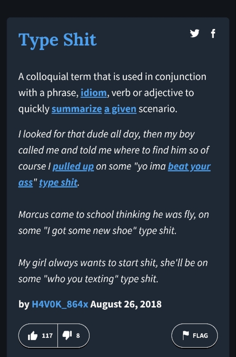View author H4V0K_864x profile
The width and height of the screenshot is (236, 357).
60,304
